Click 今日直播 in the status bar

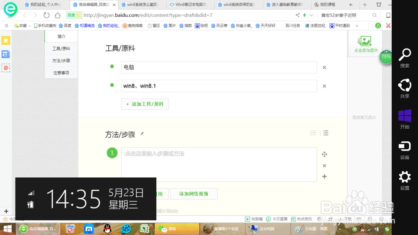click(x=277, y=219)
